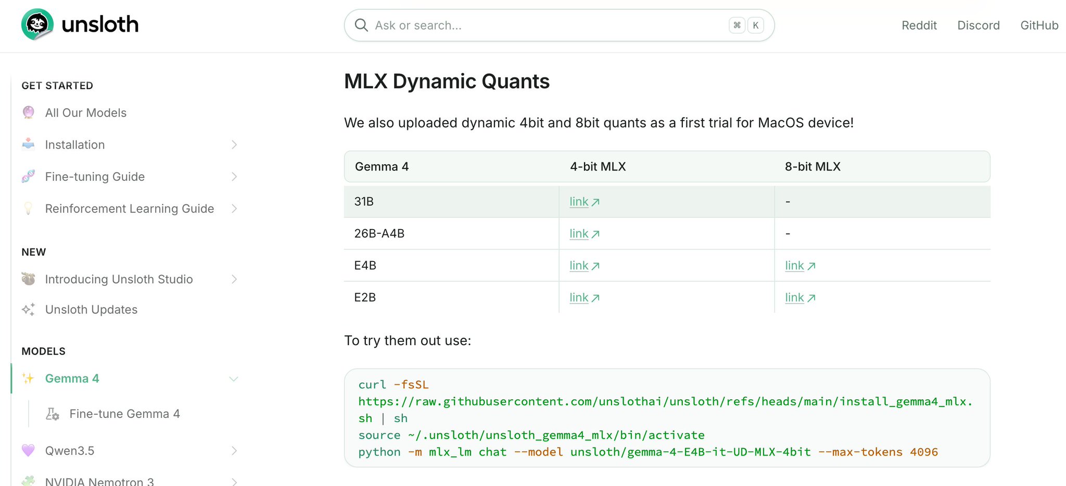
Task: Click the Gemma 4 table column header
Action: point(382,166)
